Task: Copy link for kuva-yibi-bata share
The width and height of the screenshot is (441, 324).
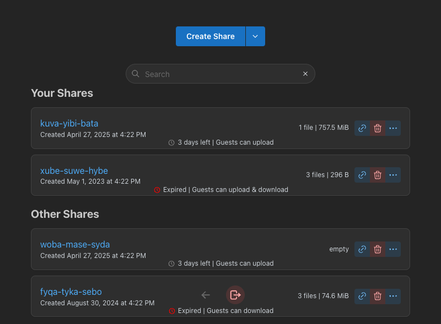Action: 362,128
